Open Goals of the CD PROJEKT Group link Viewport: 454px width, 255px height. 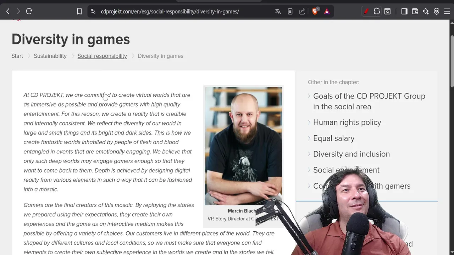tap(369, 101)
